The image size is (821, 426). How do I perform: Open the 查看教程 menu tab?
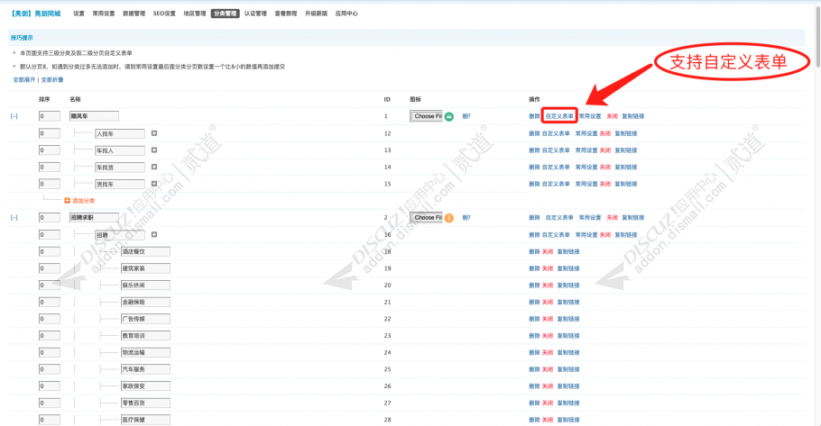[286, 14]
